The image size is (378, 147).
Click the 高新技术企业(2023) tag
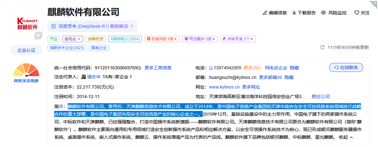[x=67, y=48]
